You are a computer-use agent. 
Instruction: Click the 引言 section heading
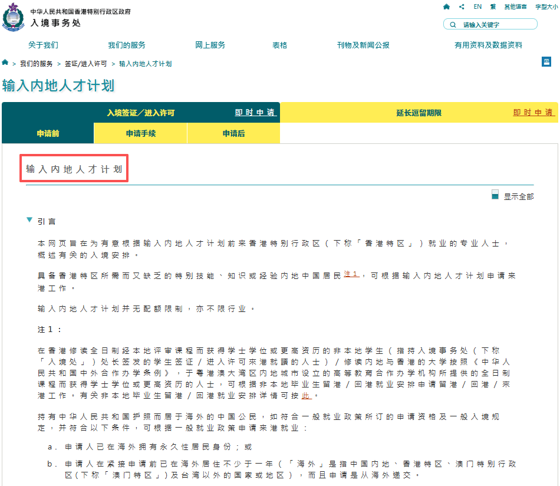click(47, 222)
